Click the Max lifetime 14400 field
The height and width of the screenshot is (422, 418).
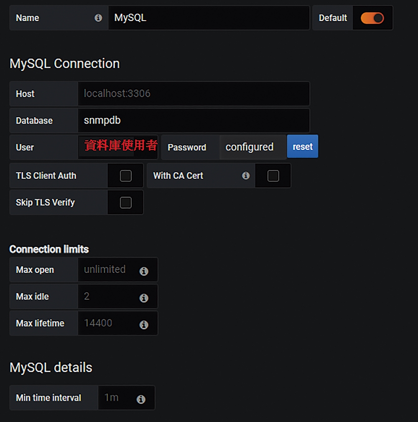(x=118, y=323)
